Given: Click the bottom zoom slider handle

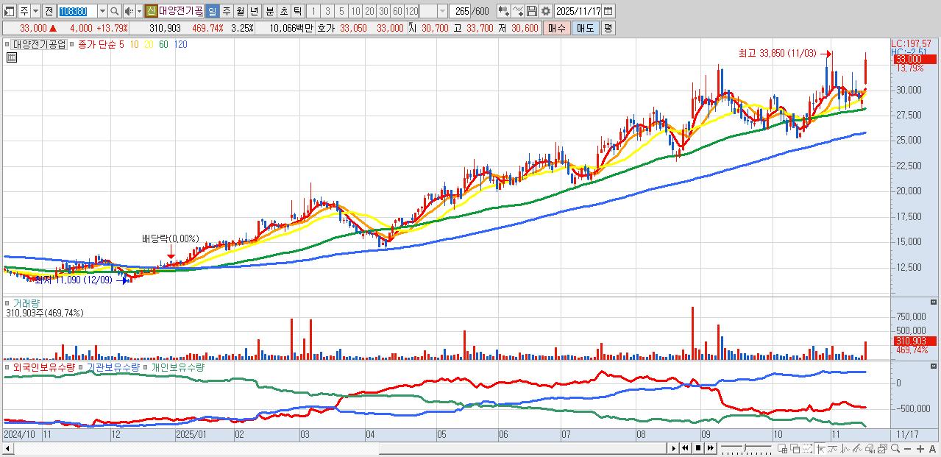Looking at the screenshot, I should click(x=745, y=447).
